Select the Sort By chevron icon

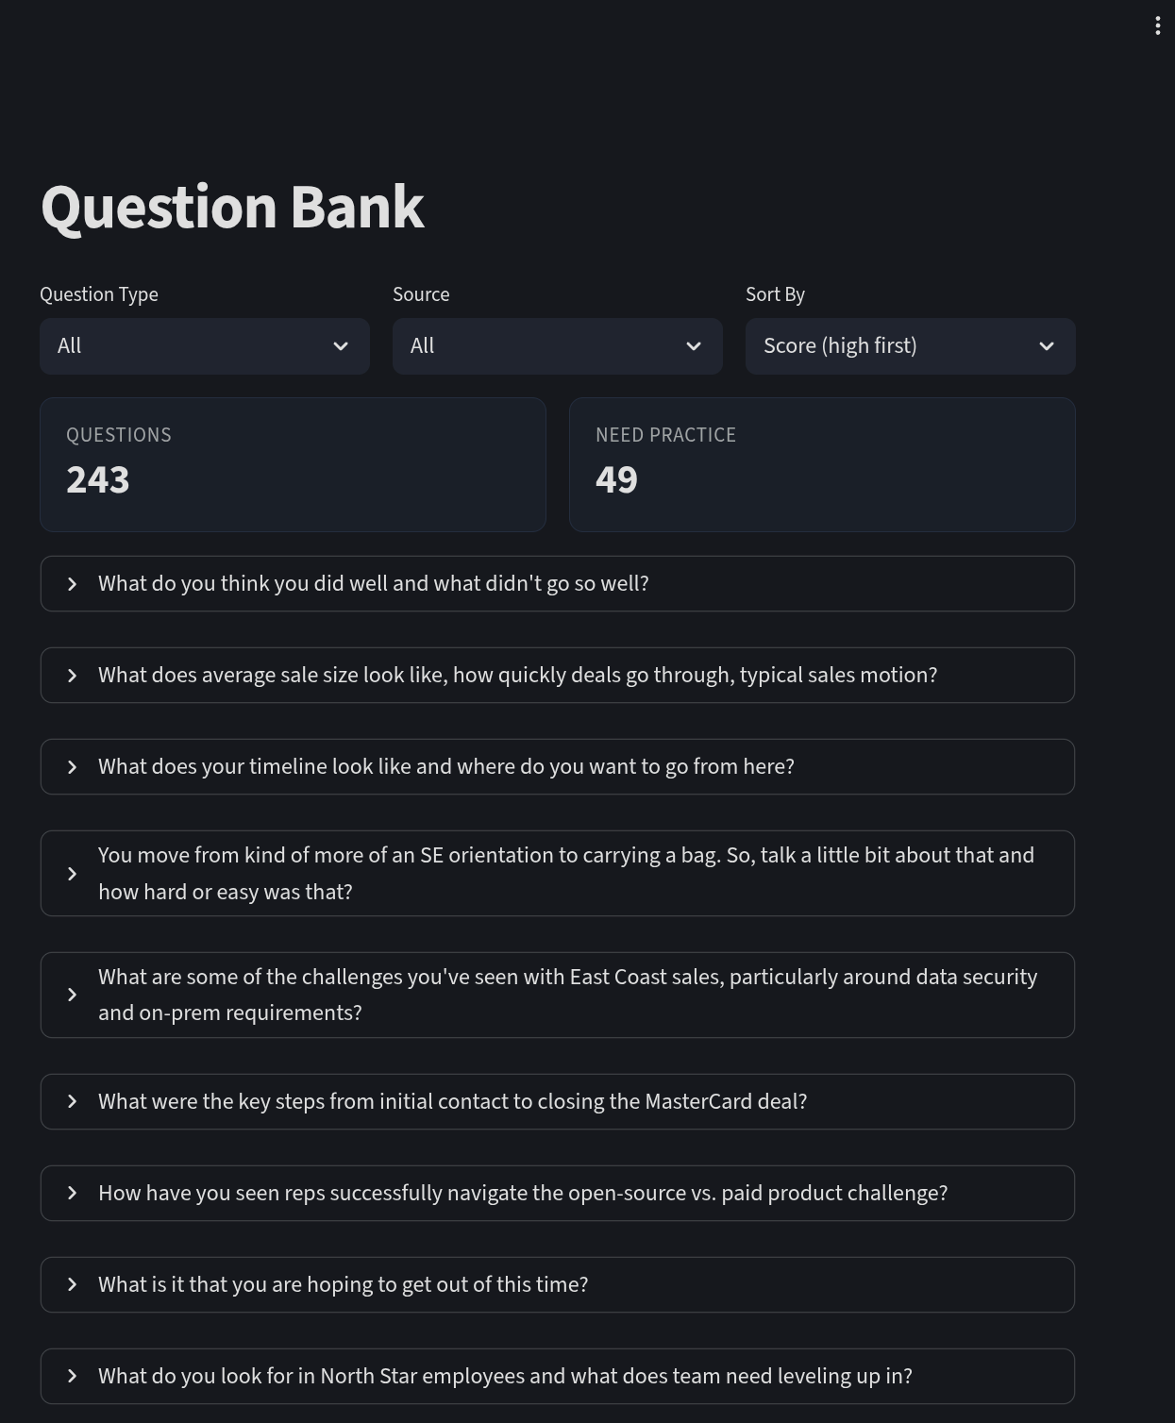tap(1048, 346)
